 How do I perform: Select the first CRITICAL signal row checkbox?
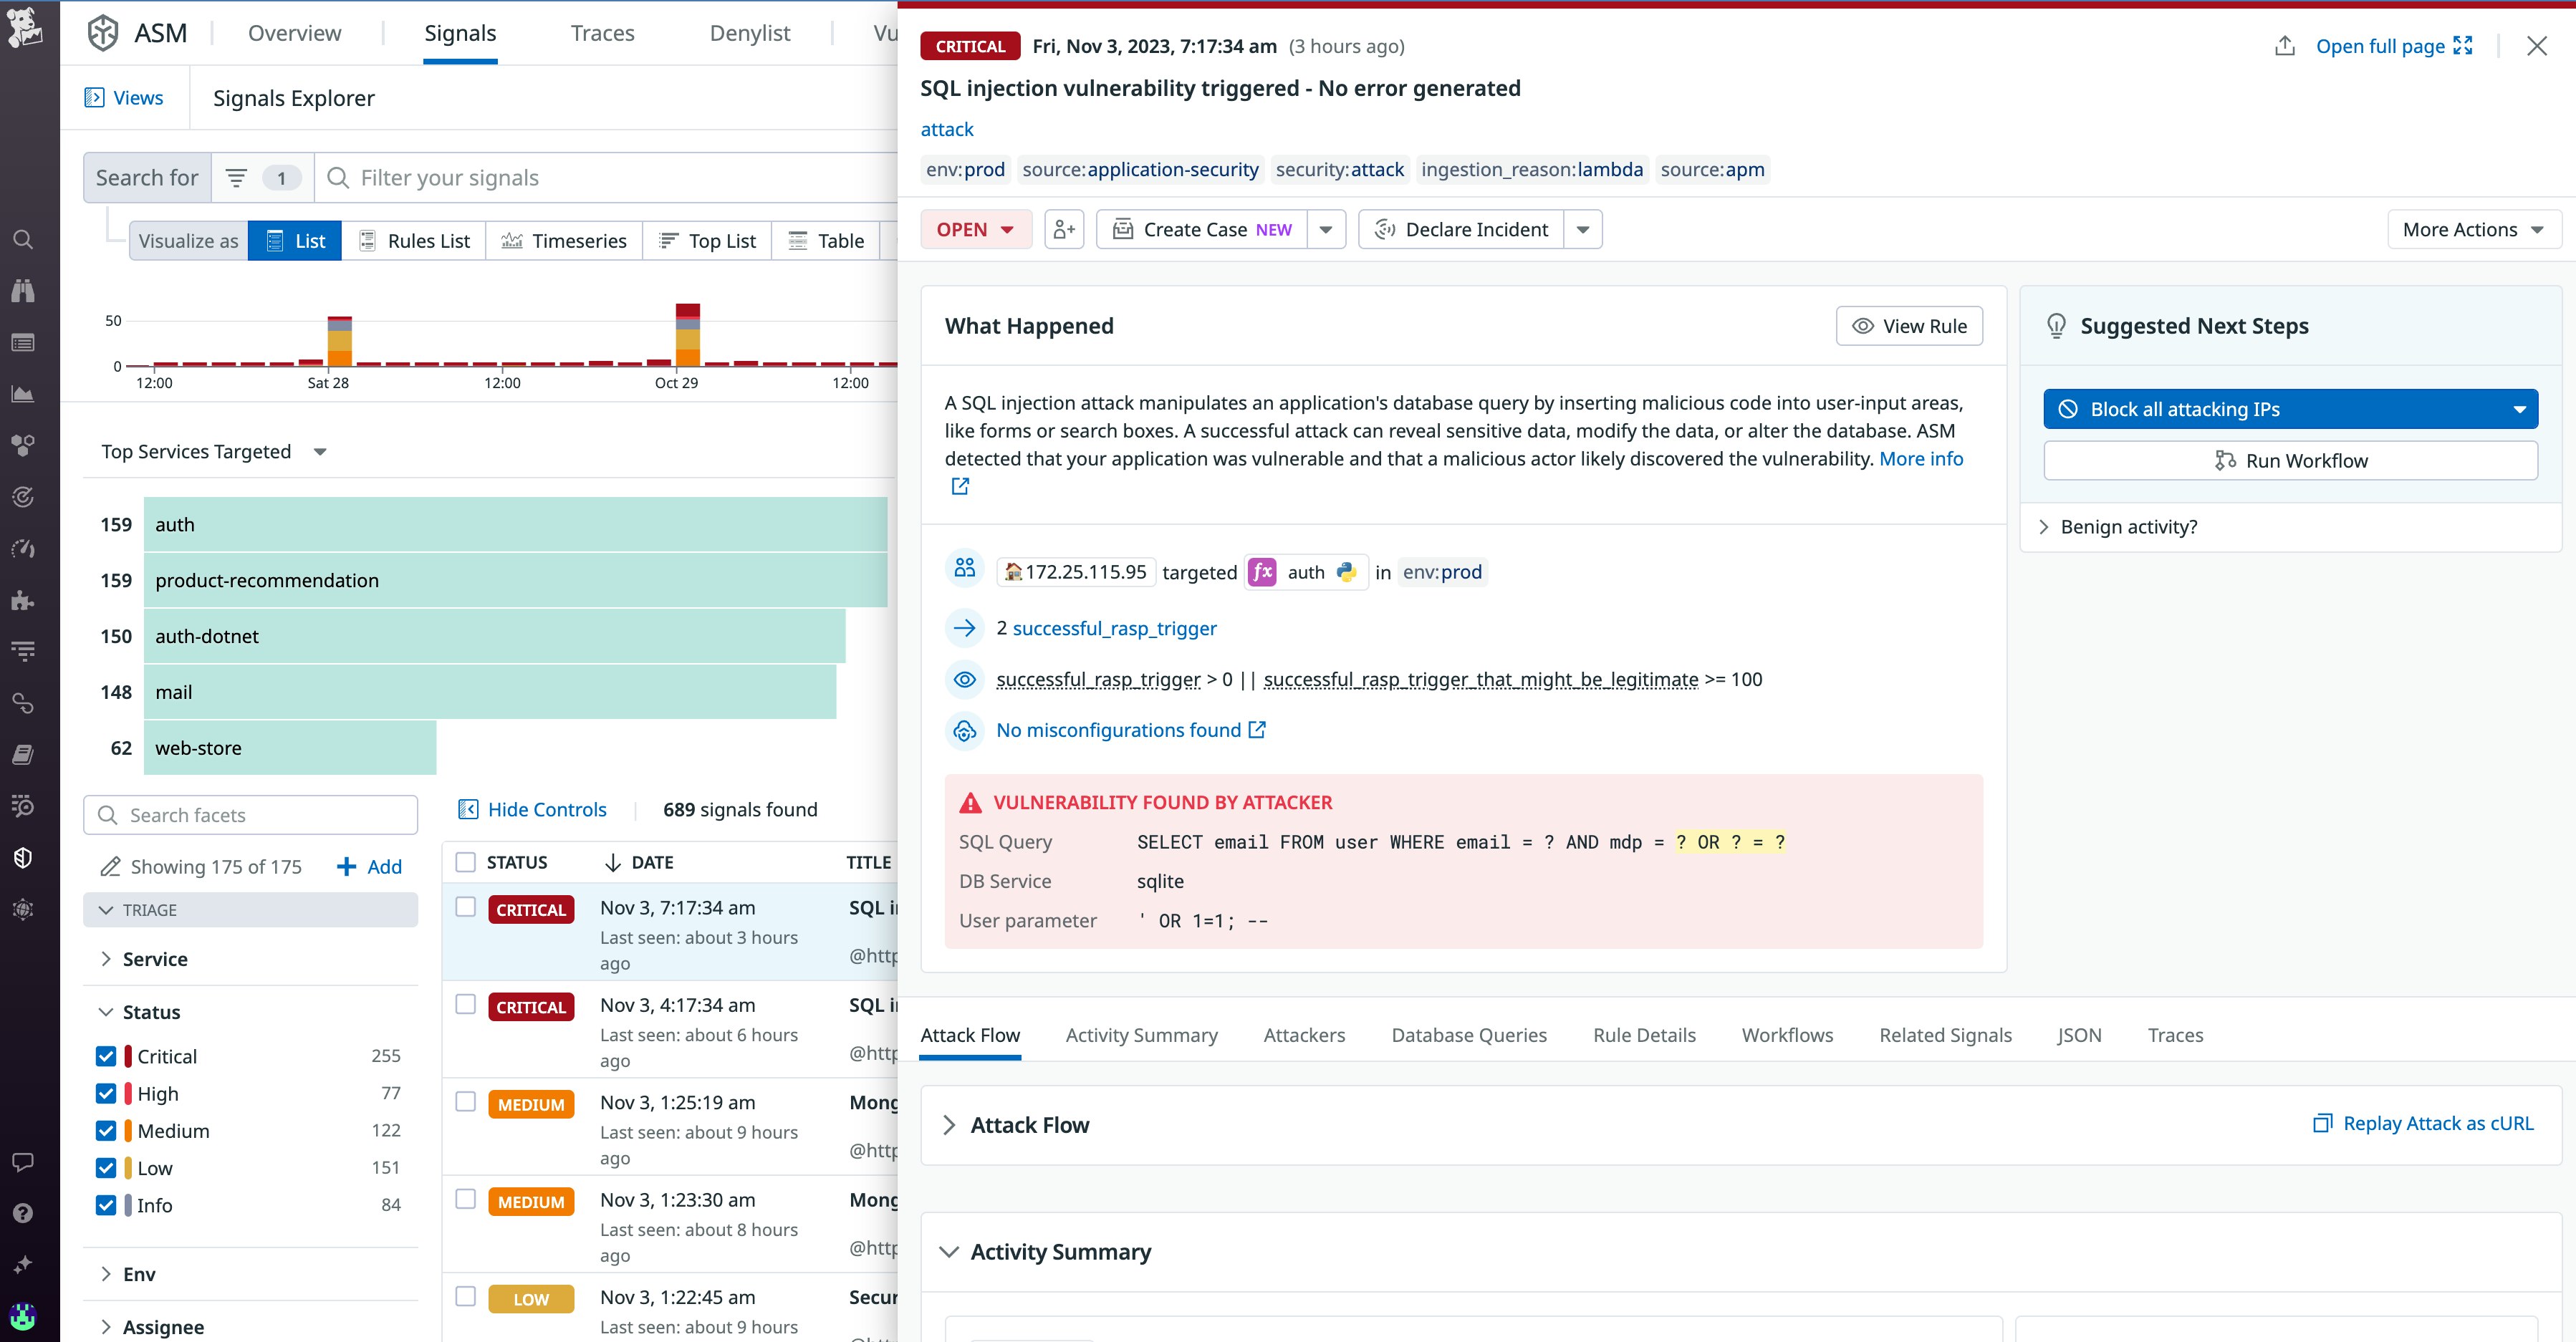coord(465,907)
